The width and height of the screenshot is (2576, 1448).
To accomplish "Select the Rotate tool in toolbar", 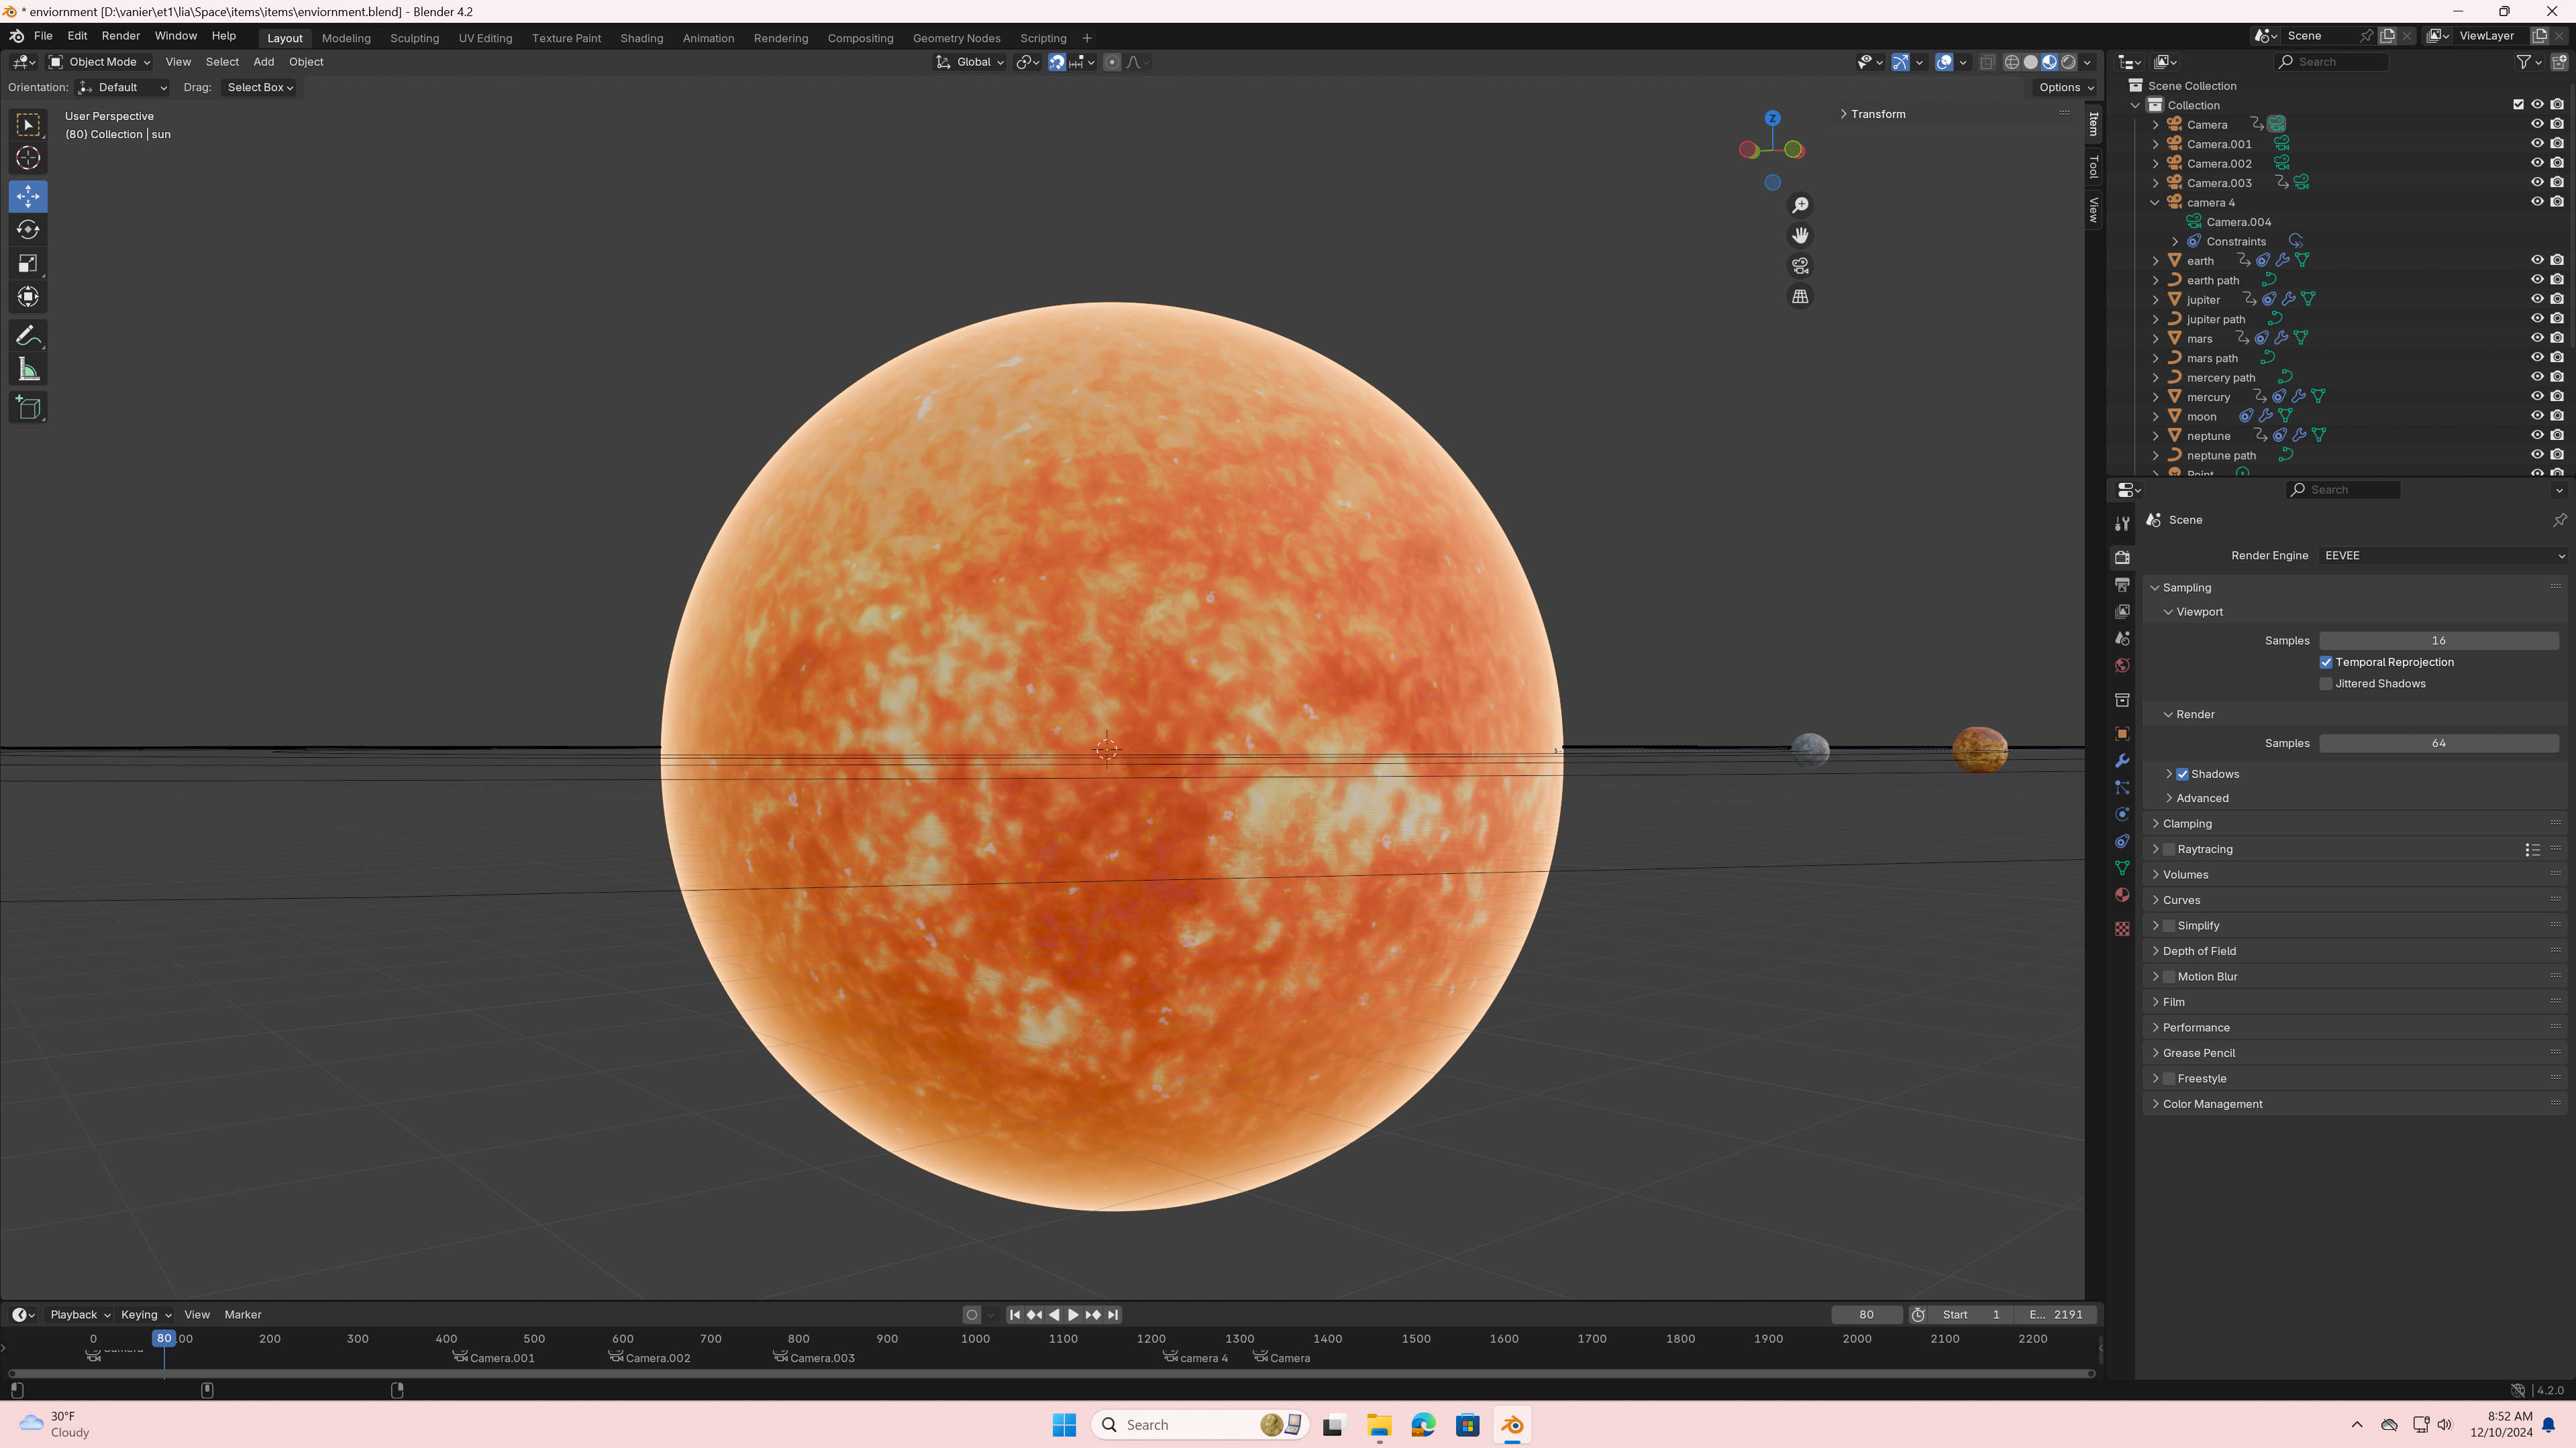I will pos(28,230).
